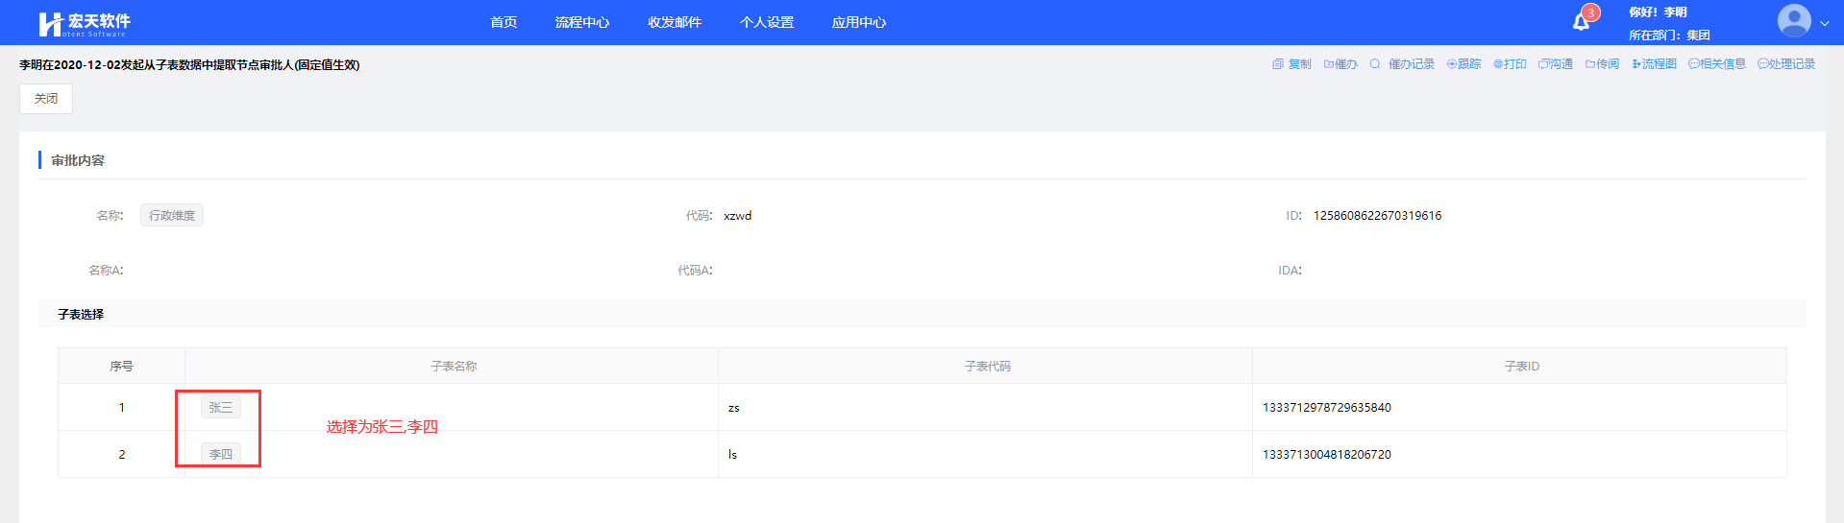
Task: Click the 沟通 communicate action
Action: pos(1556,64)
